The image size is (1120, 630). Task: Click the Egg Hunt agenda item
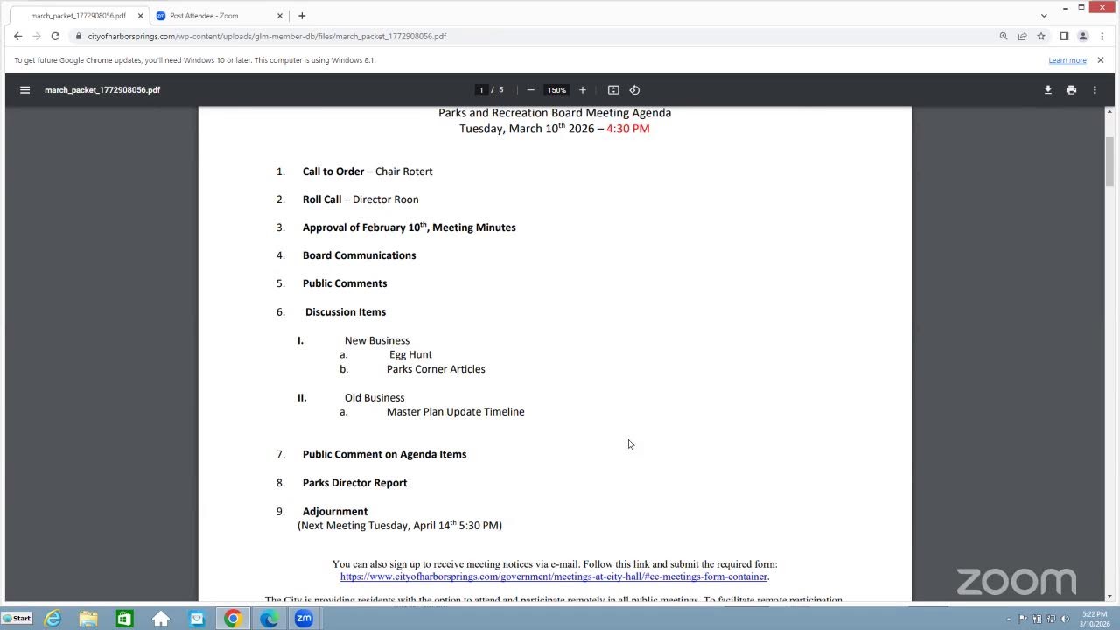(410, 354)
